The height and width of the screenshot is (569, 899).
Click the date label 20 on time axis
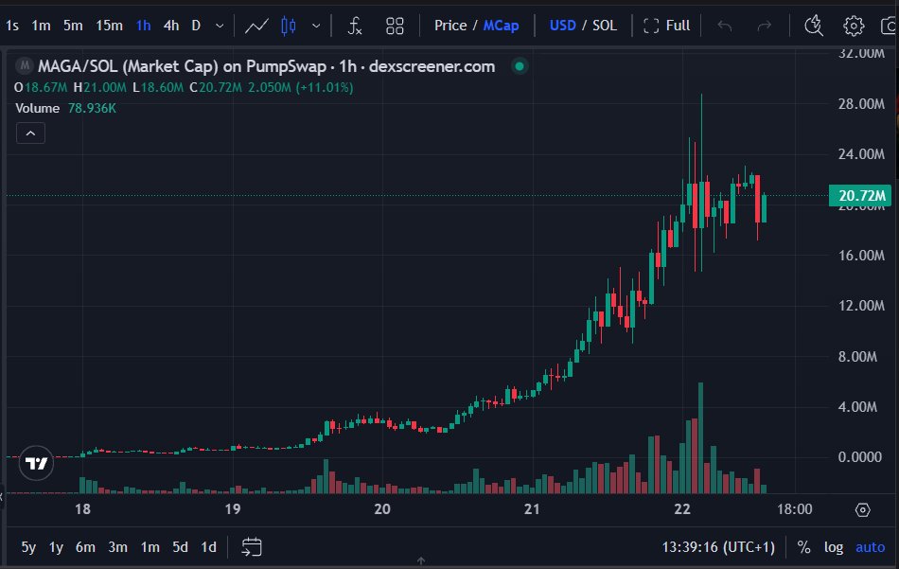pyautogui.click(x=382, y=509)
